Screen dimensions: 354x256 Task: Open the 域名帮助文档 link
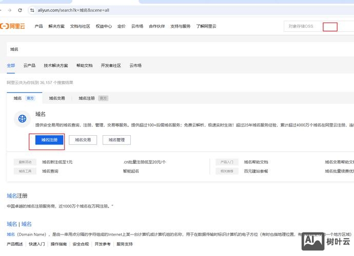coord(256,162)
